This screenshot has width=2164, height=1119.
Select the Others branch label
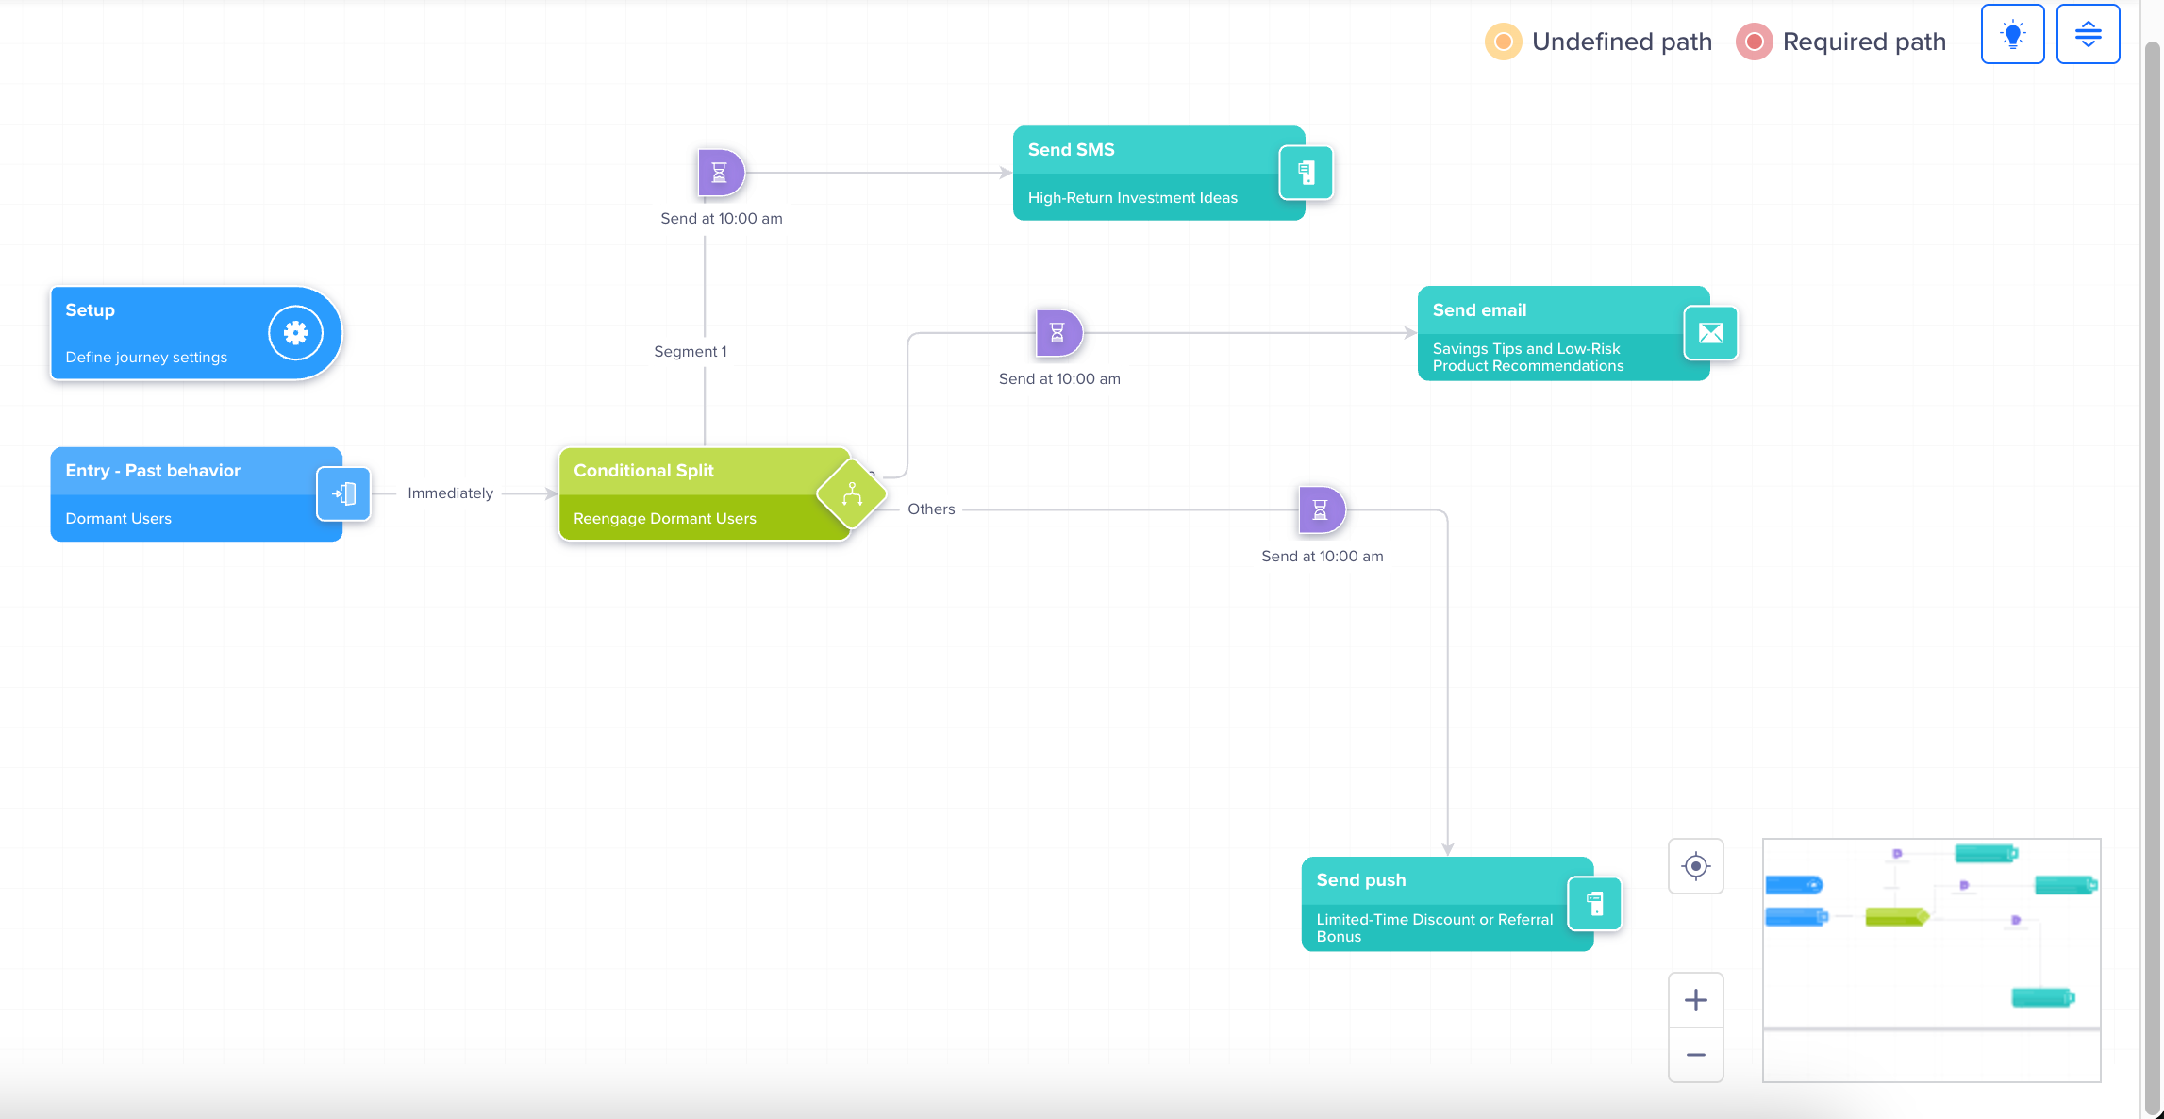click(931, 509)
